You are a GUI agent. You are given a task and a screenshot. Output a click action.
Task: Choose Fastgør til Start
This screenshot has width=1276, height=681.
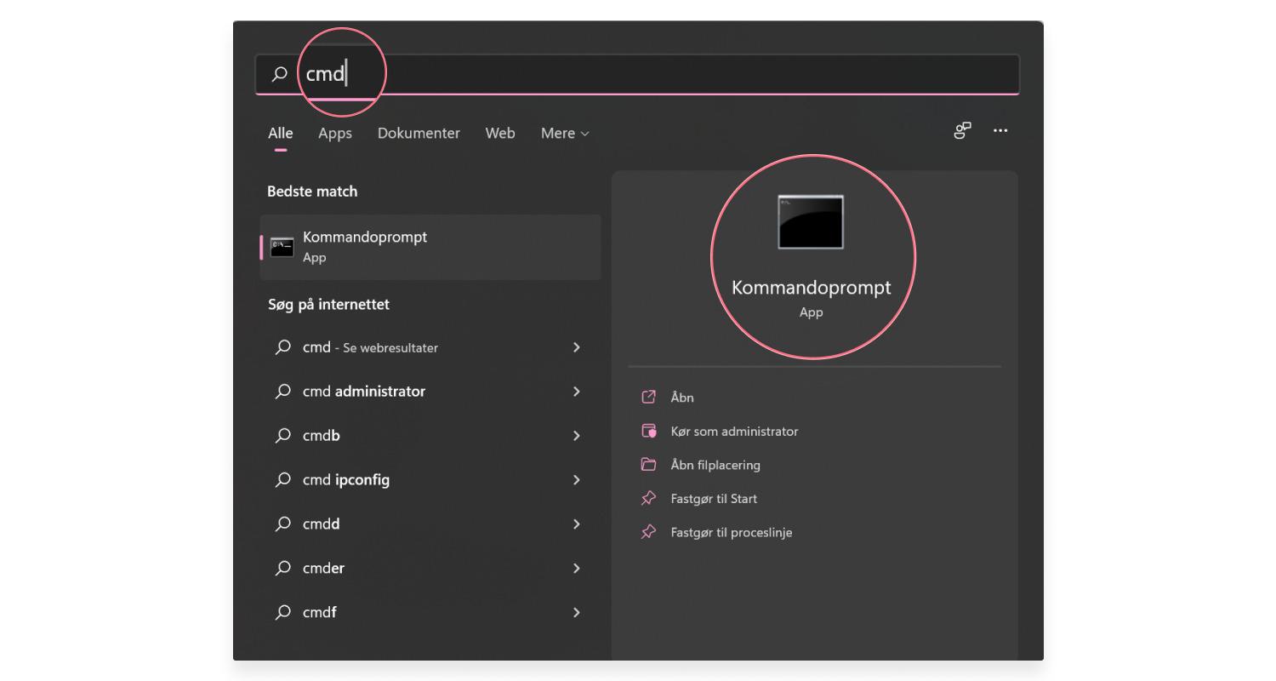tap(714, 499)
